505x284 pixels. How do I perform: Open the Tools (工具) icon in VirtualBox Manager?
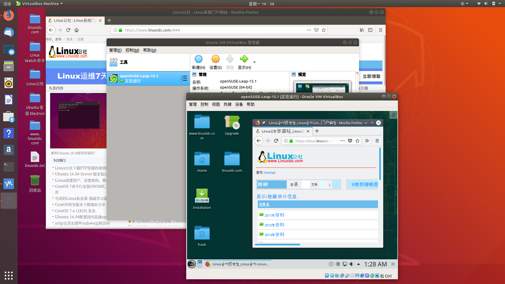click(114, 62)
